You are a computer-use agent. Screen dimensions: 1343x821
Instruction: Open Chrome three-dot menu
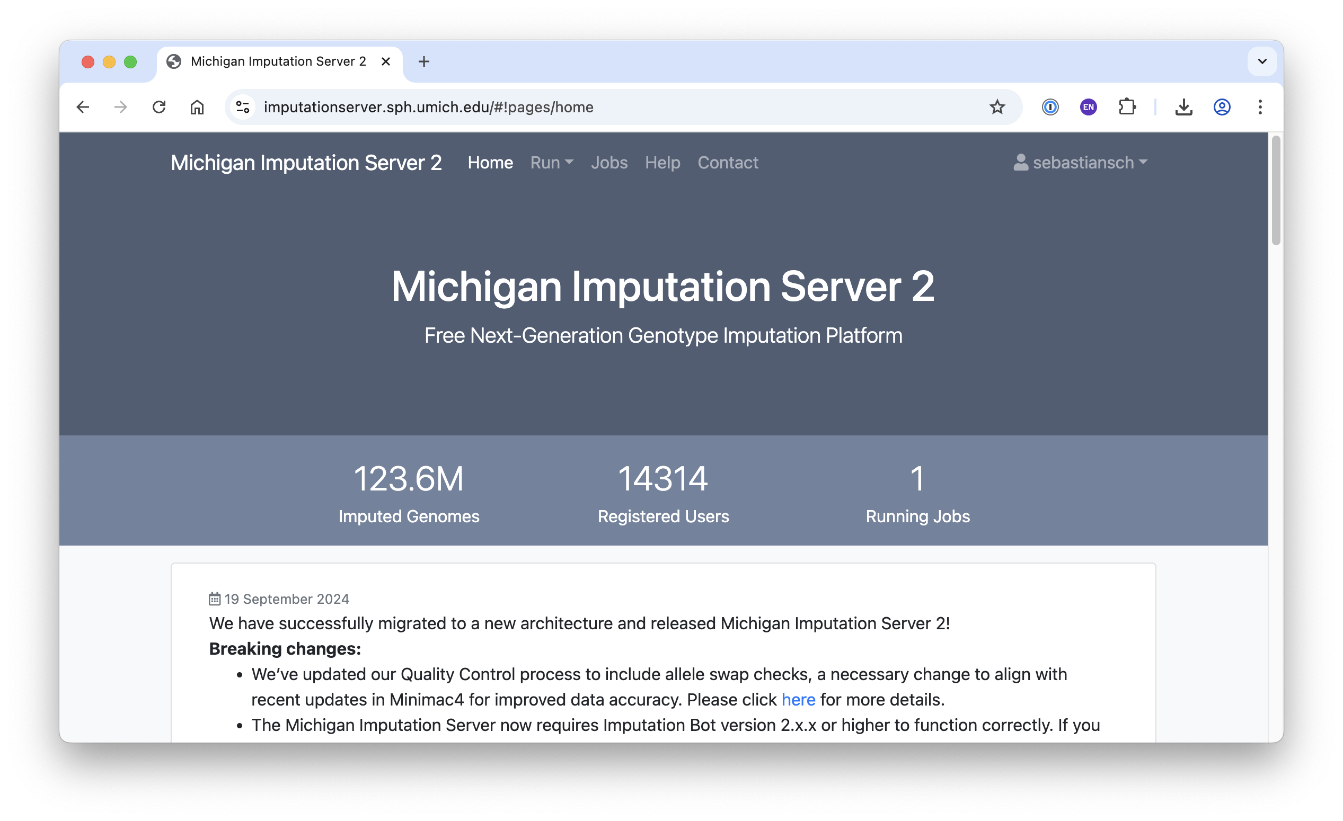click(x=1260, y=108)
